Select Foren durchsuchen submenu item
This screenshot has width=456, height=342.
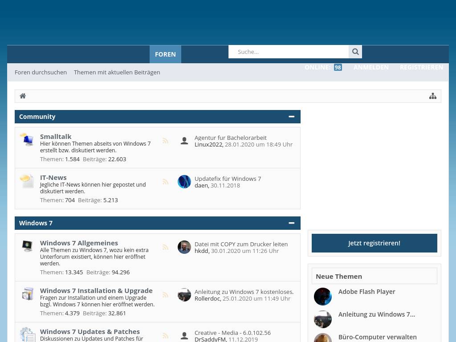(41, 72)
